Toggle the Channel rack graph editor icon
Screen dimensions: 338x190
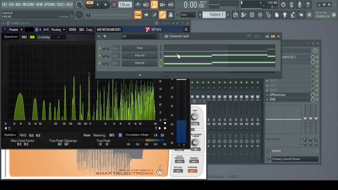[267, 36]
